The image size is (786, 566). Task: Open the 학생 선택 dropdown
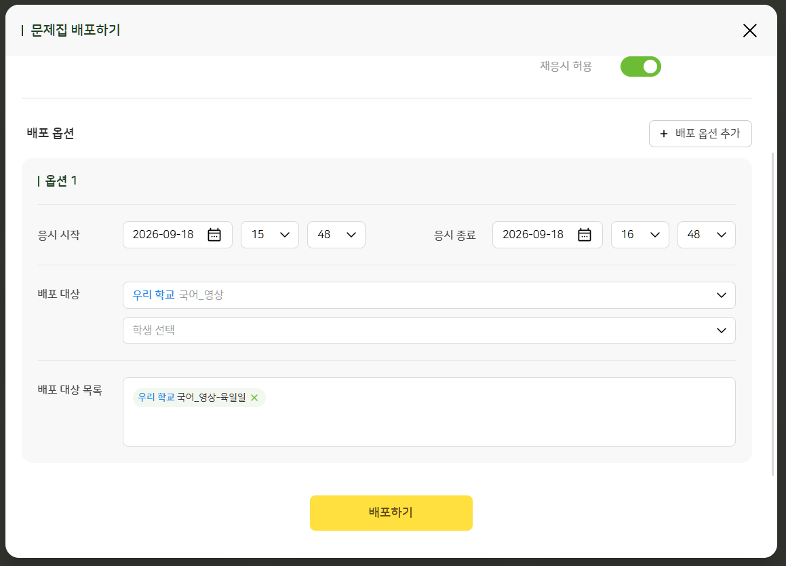click(x=429, y=330)
